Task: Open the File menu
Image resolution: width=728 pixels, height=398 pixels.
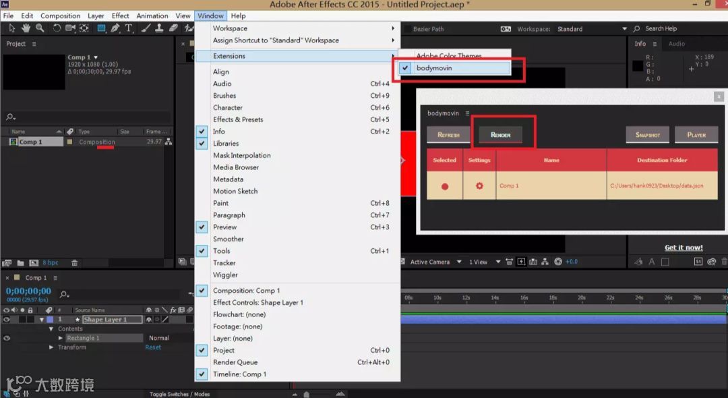Action: click(8, 16)
